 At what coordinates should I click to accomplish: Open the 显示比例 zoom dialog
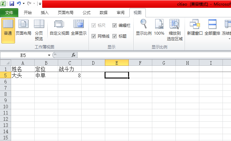144,27
